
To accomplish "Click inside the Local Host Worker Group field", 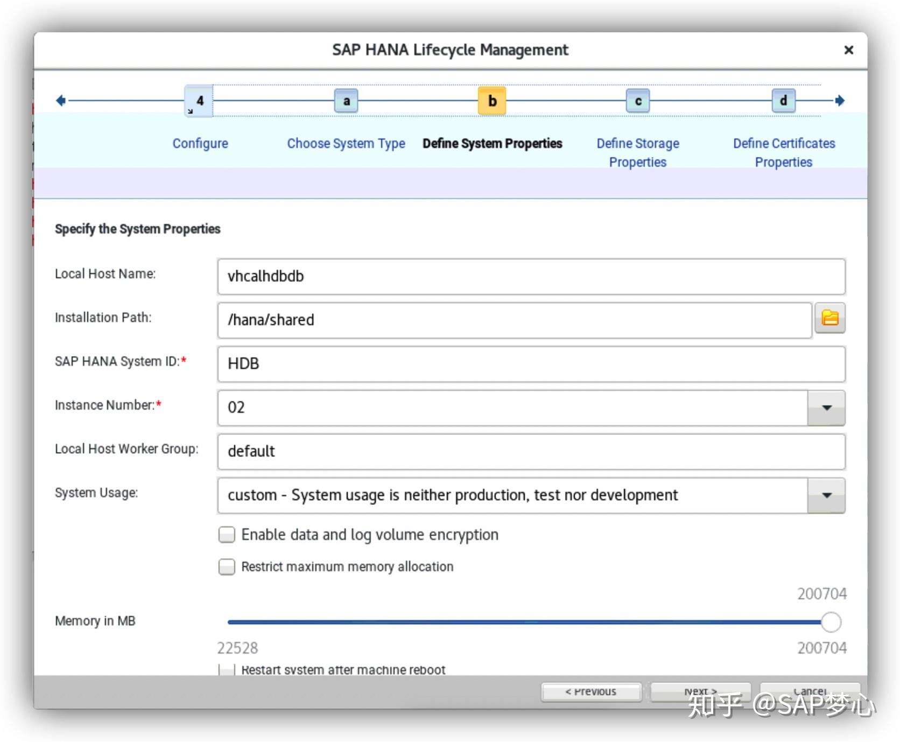I will coord(531,452).
